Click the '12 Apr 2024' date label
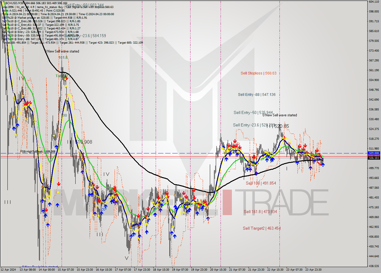 tap(9, 270)
